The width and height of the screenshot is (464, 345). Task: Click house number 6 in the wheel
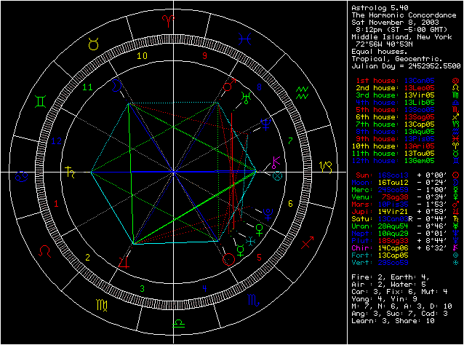pos(290,204)
